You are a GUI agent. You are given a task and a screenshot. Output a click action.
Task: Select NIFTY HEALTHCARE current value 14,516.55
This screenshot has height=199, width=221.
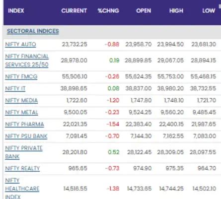tap(75, 189)
